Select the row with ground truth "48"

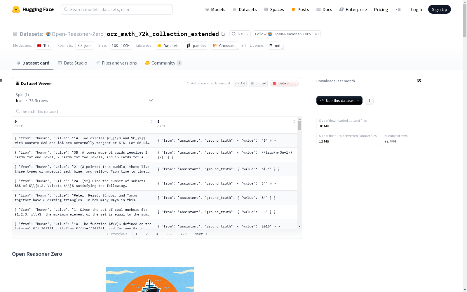[155, 140]
